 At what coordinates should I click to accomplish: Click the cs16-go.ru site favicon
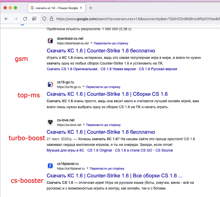[50, 84]
